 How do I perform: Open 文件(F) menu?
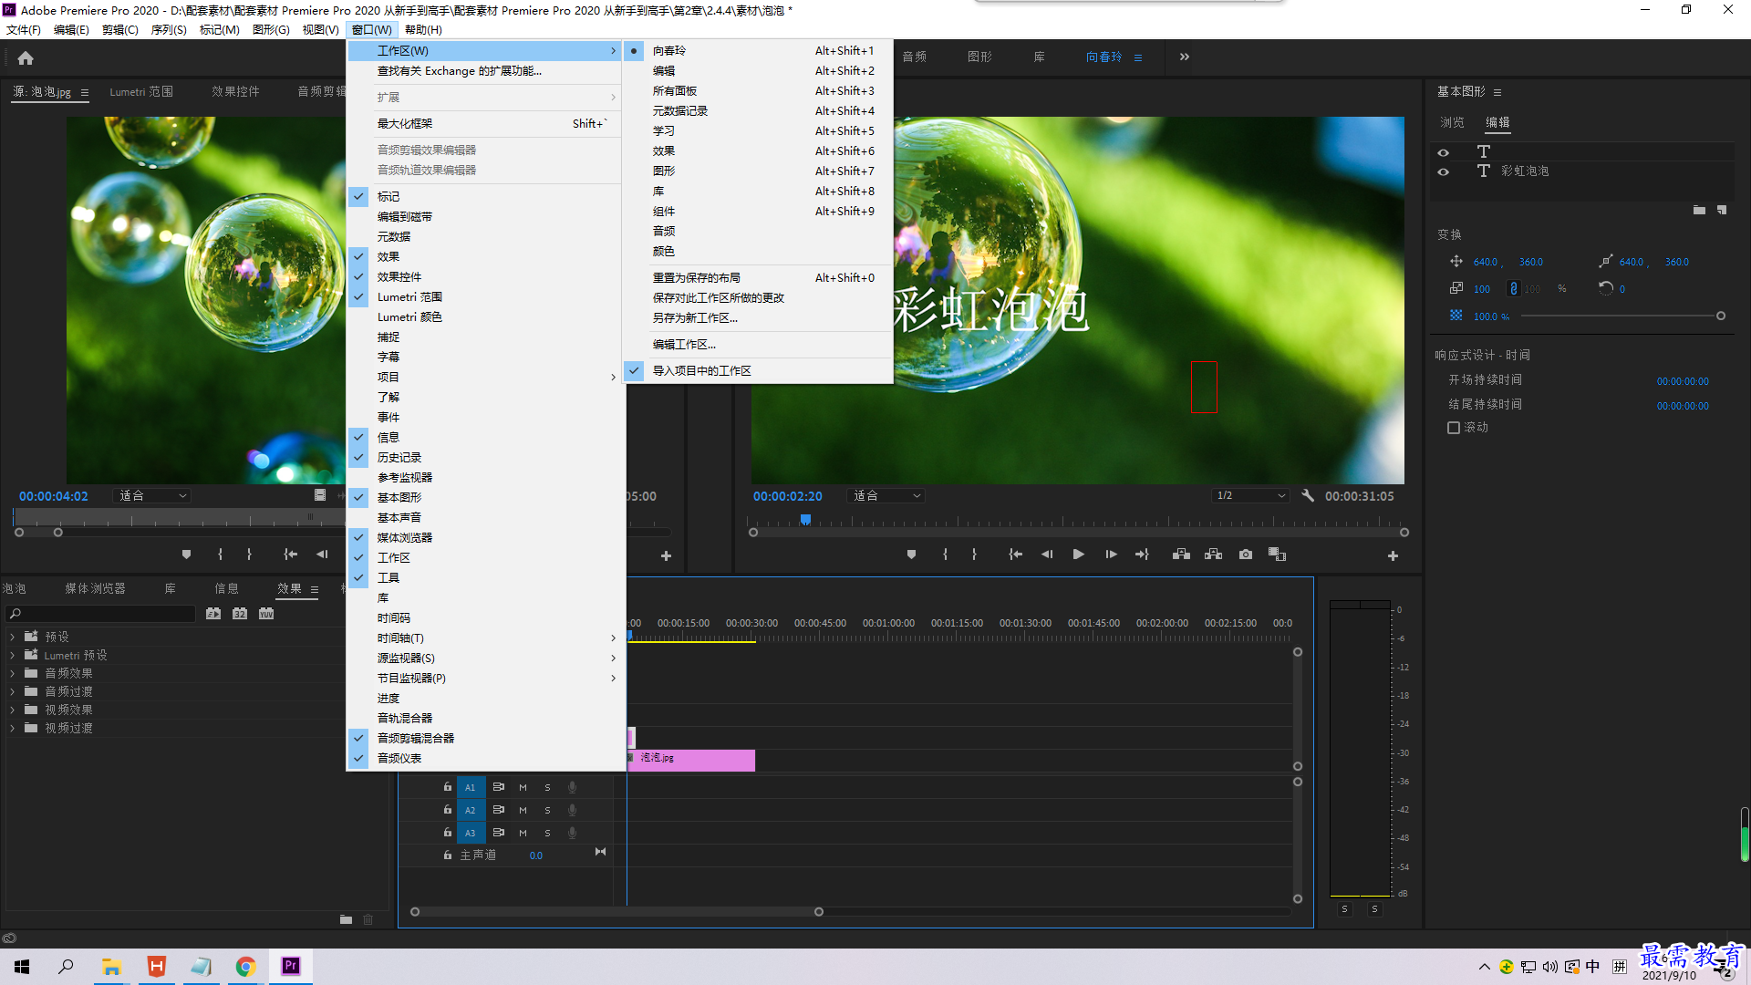click(24, 29)
